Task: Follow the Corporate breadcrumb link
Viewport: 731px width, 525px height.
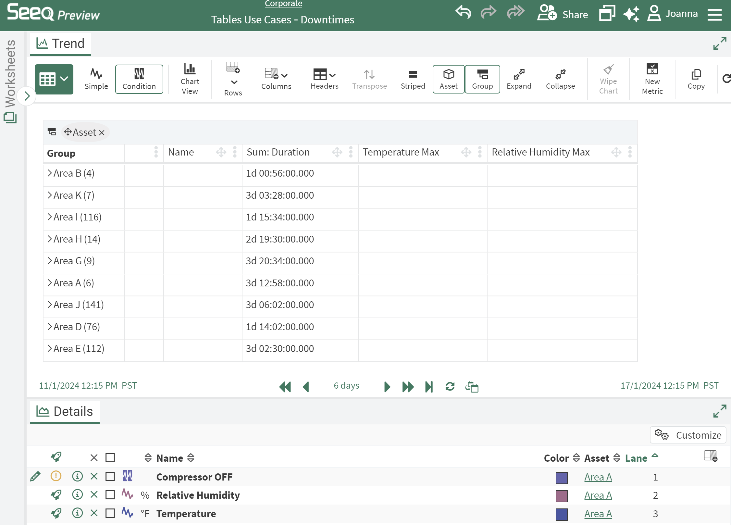Action: click(x=283, y=4)
